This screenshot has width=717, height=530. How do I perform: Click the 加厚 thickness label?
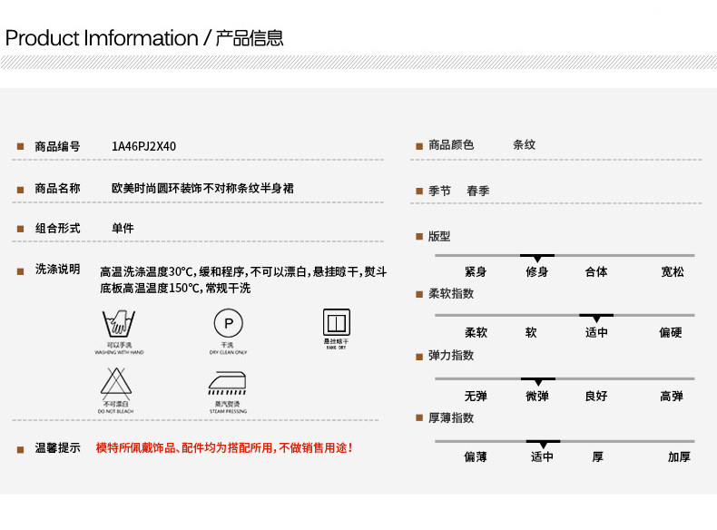679,456
